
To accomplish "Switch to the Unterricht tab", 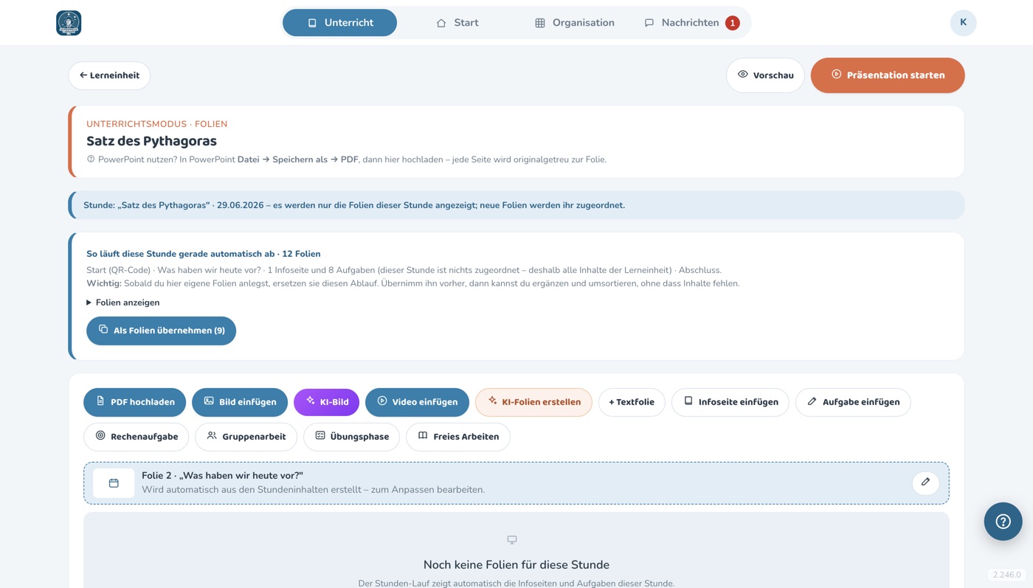I will [x=339, y=23].
